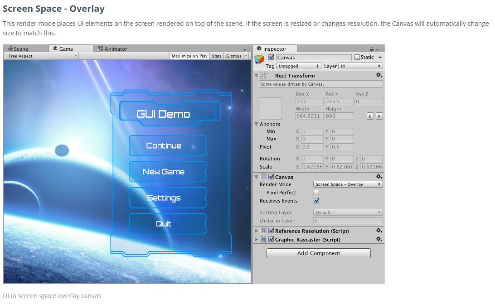Click Quit in the game menu

(168, 224)
